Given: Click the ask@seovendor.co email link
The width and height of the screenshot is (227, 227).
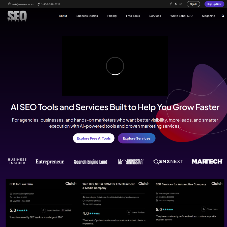Looking at the screenshot, I should coord(23,4).
